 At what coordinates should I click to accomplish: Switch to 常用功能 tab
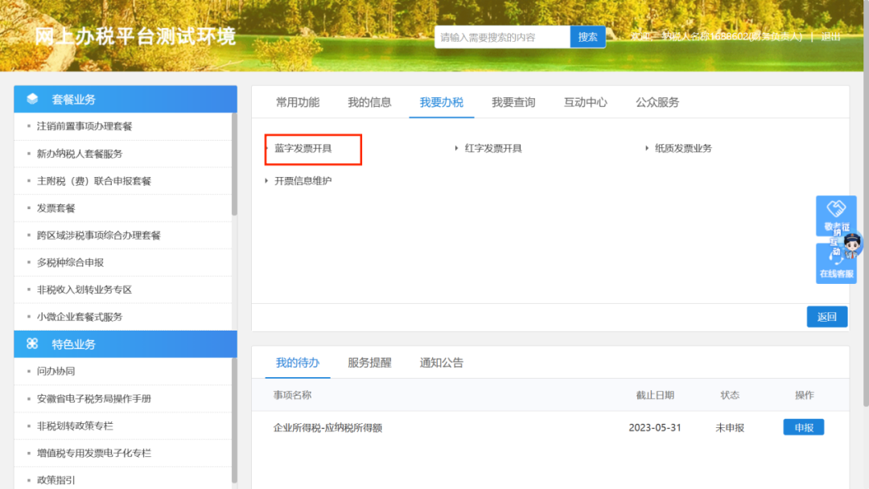coord(298,102)
